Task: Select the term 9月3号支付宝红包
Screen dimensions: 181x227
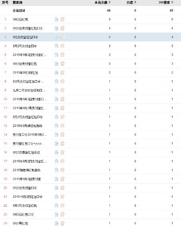Action: 25,205
